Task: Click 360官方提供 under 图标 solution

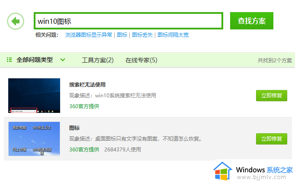Action: point(84,150)
